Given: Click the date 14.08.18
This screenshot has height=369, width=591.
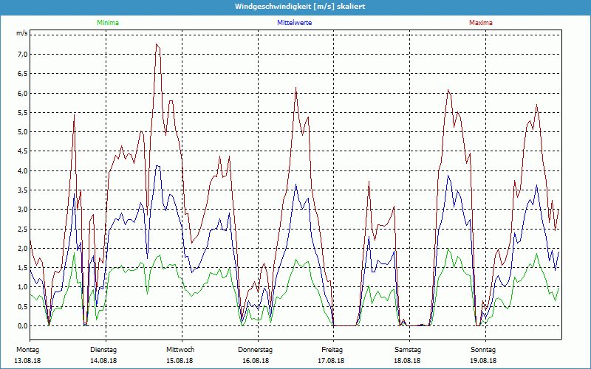Looking at the screenshot, I should (x=103, y=361).
